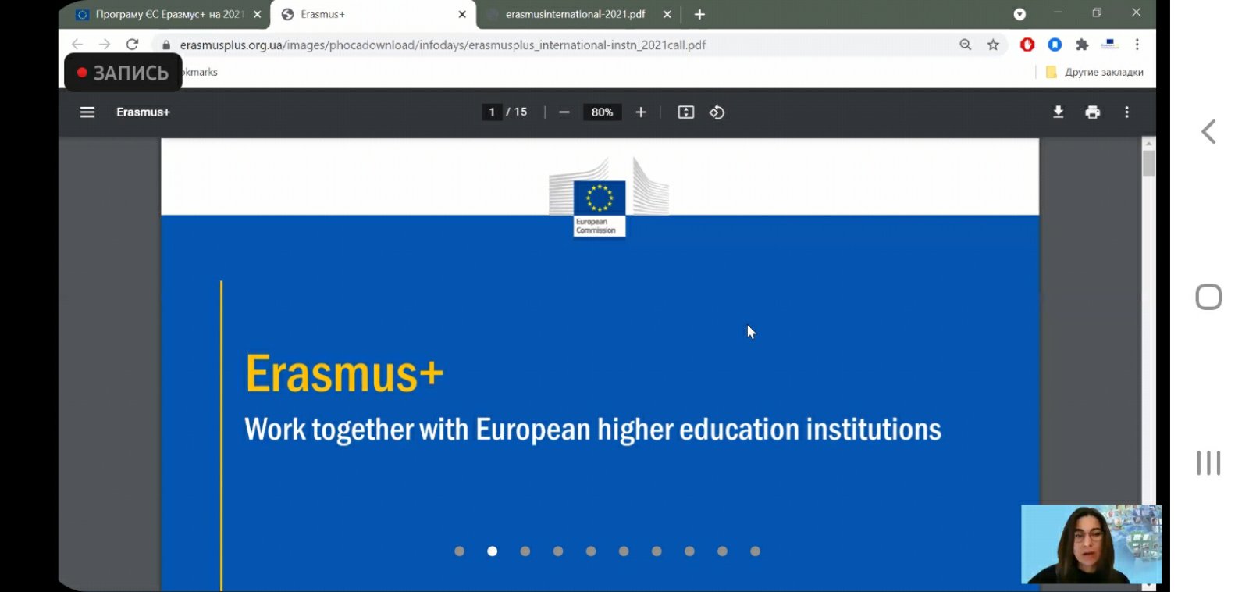The height and width of the screenshot is (592, 1249).
Task: Print the PDF document
Action: tap(1092, 112)
